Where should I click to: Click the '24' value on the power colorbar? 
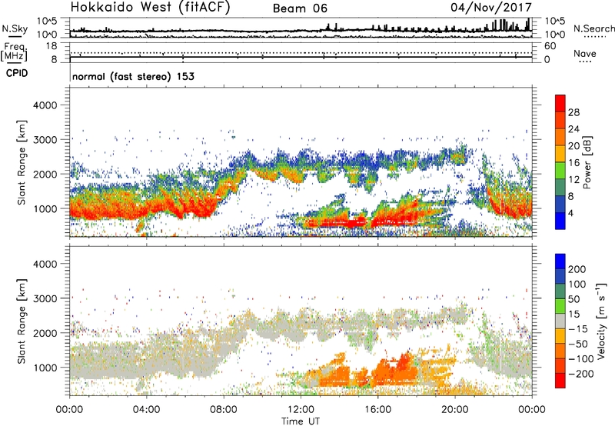[x=573, y=129]
